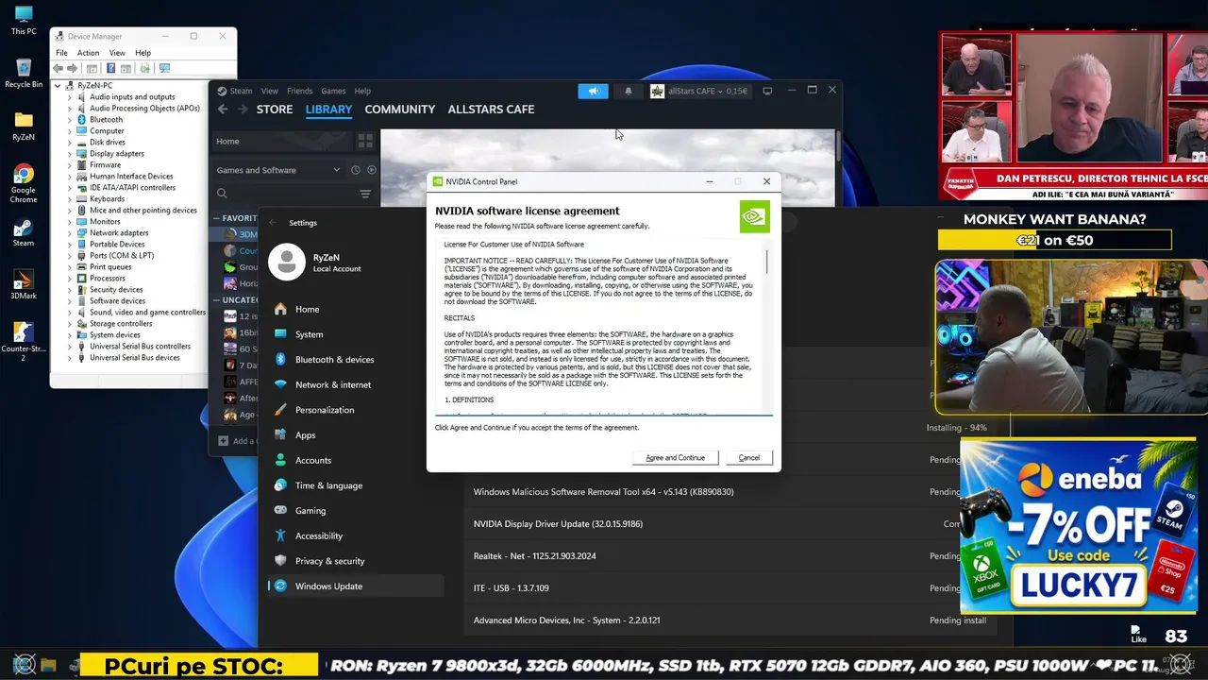Open Gaming settings page
Viewport: 1208px width, 680px height.
(x=355, y=511)
